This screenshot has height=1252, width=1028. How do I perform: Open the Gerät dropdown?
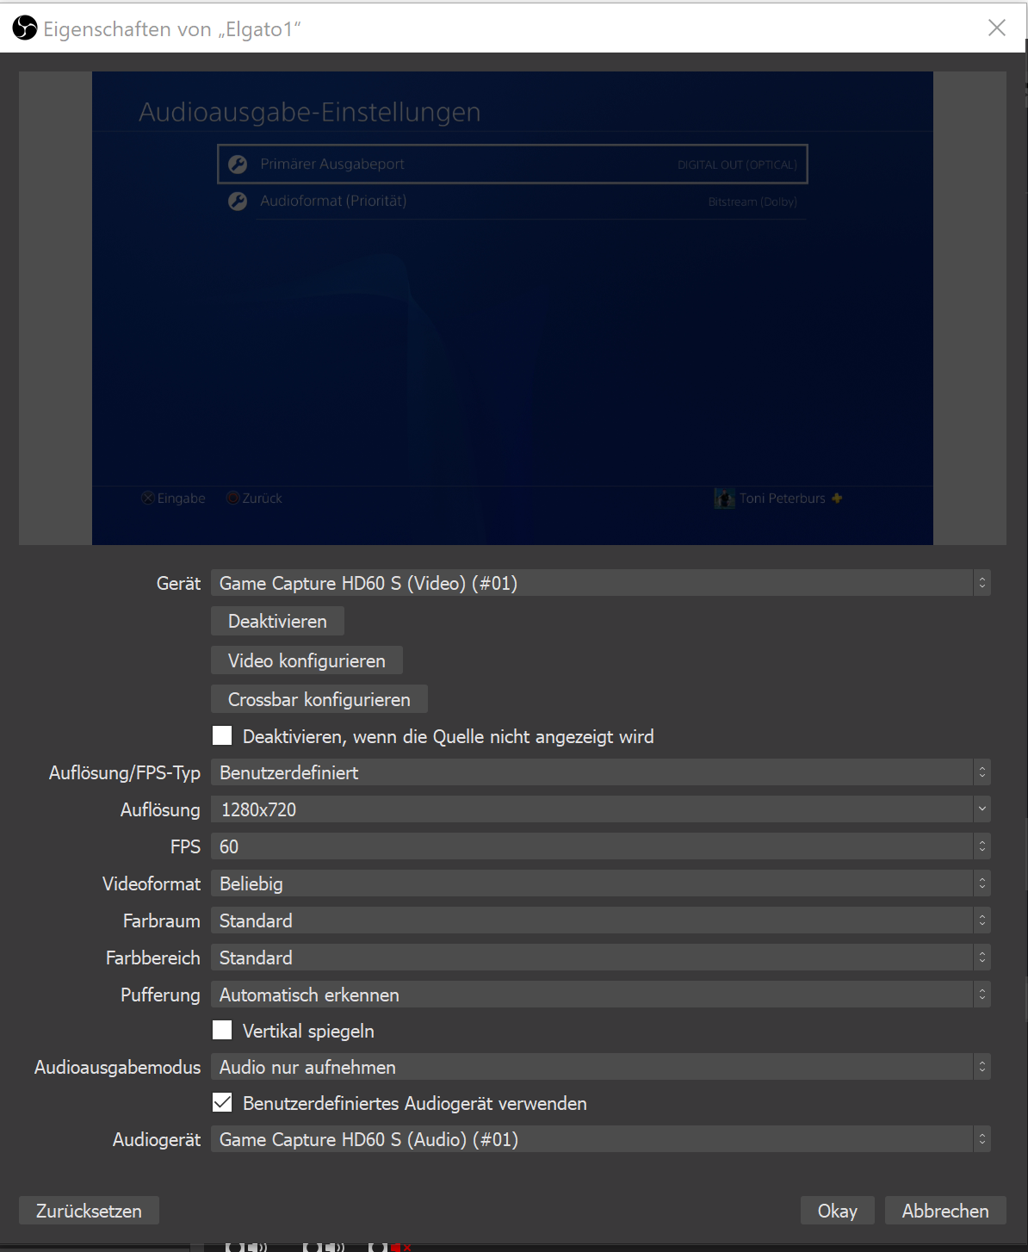pyautogui.click(x=600, y=583)
